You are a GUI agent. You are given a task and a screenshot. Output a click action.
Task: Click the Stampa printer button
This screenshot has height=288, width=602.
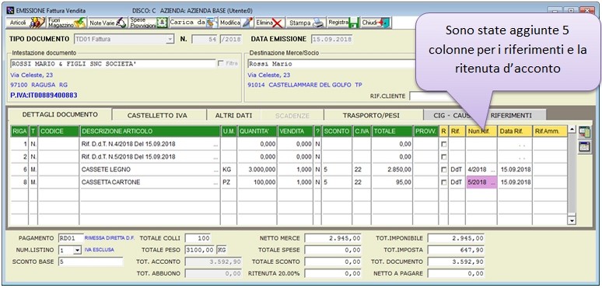point(306,23)
